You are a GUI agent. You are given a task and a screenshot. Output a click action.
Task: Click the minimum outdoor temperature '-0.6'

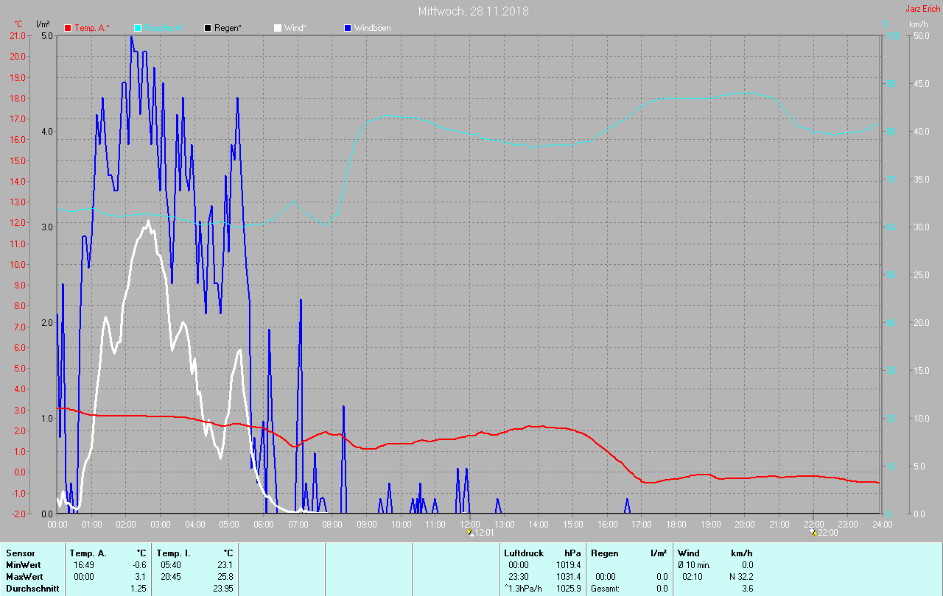tap(139, 565)
